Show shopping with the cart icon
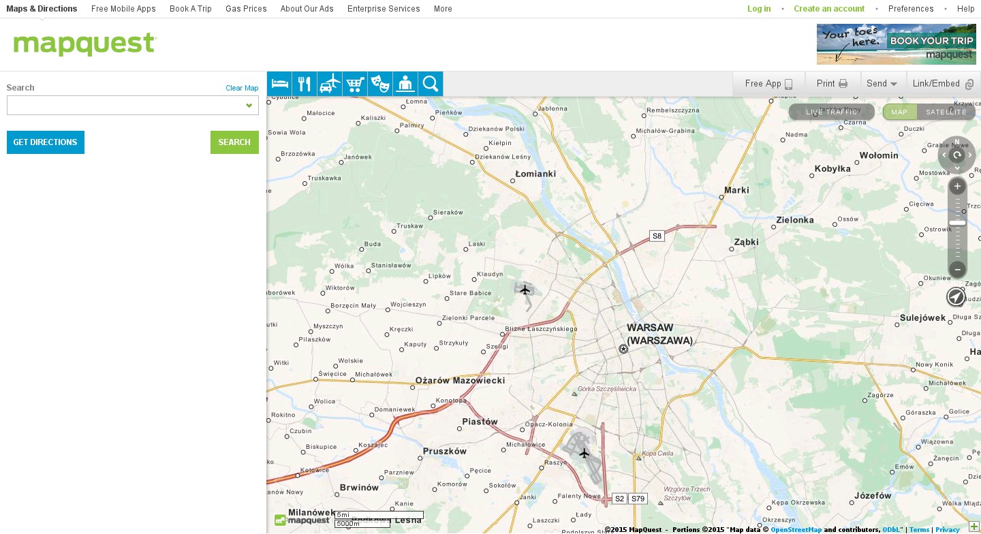 [x=355, y=84]
